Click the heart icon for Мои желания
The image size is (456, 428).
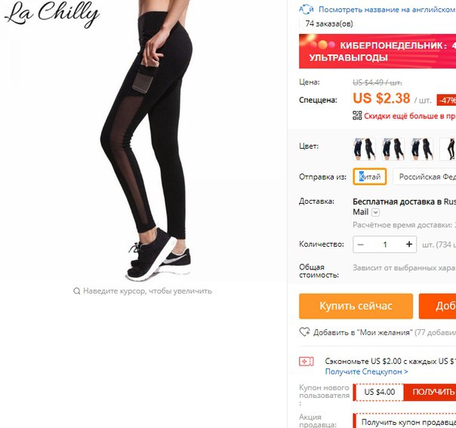point(304,332)
